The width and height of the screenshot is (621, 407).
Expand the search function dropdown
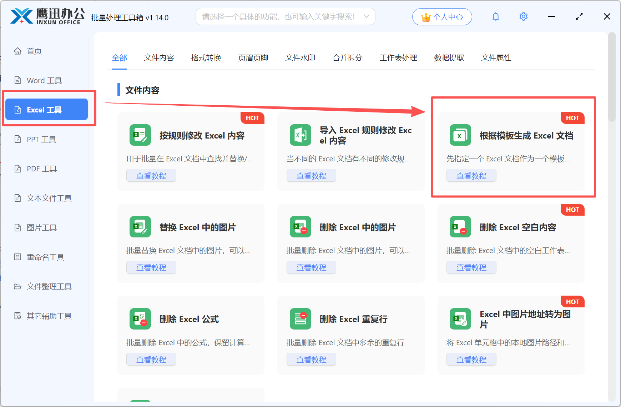click(x=366, y=16)
